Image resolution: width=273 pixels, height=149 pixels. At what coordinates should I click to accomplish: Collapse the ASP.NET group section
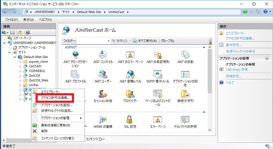coord(204,47)
